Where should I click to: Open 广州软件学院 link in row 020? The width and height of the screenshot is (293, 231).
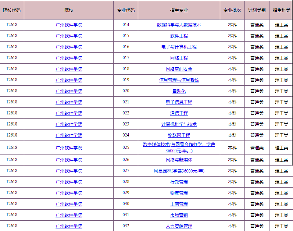click(x=69, y=91)
